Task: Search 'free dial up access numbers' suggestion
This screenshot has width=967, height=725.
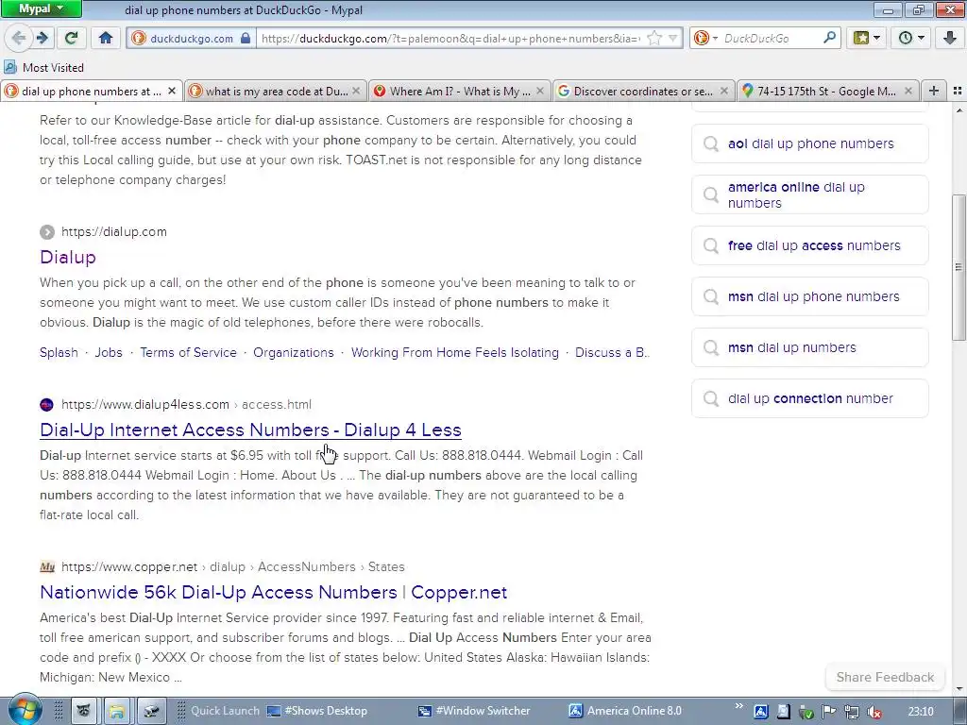Action: [809, 245]
